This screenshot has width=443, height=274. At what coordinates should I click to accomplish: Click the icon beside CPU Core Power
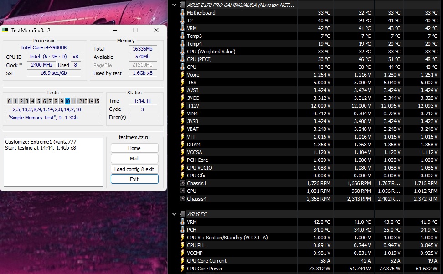pos(182,269)
